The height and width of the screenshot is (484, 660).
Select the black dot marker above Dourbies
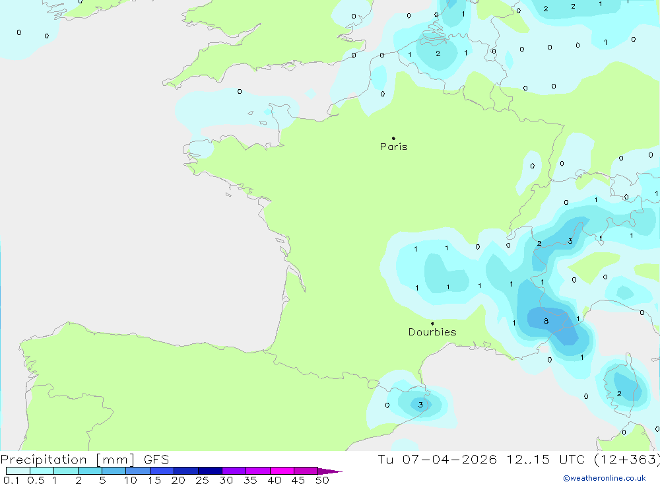point(432,324)
